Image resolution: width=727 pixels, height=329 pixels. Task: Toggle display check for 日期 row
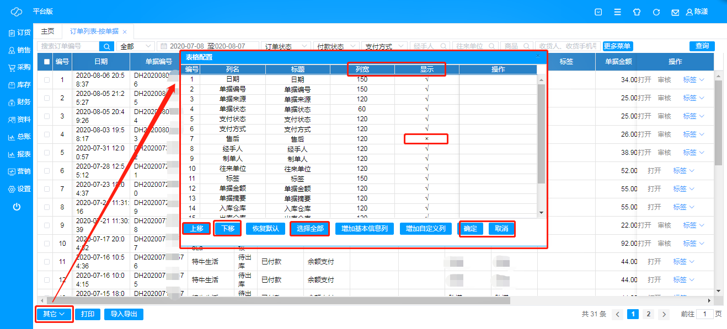[x=426, y=79]
